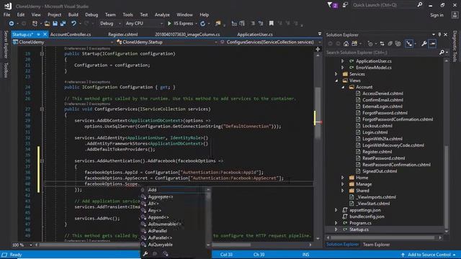Click the Solution Explorer Collapse All icon

(390, 44)
